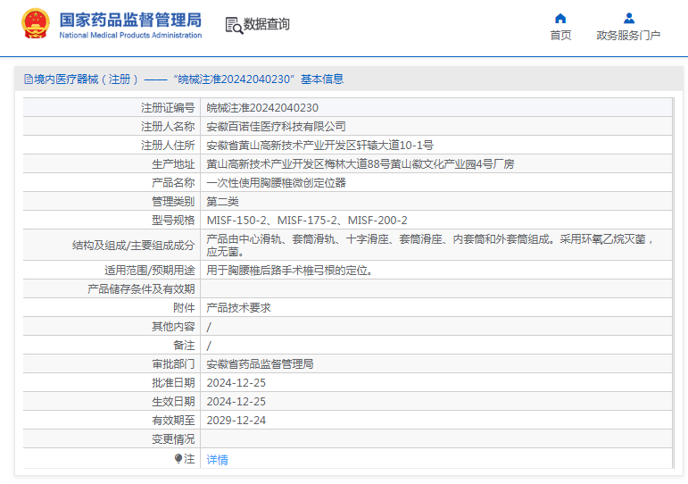Click the lightbulb icon next to 注
This screenshot has width=688, height=484.
178,458
